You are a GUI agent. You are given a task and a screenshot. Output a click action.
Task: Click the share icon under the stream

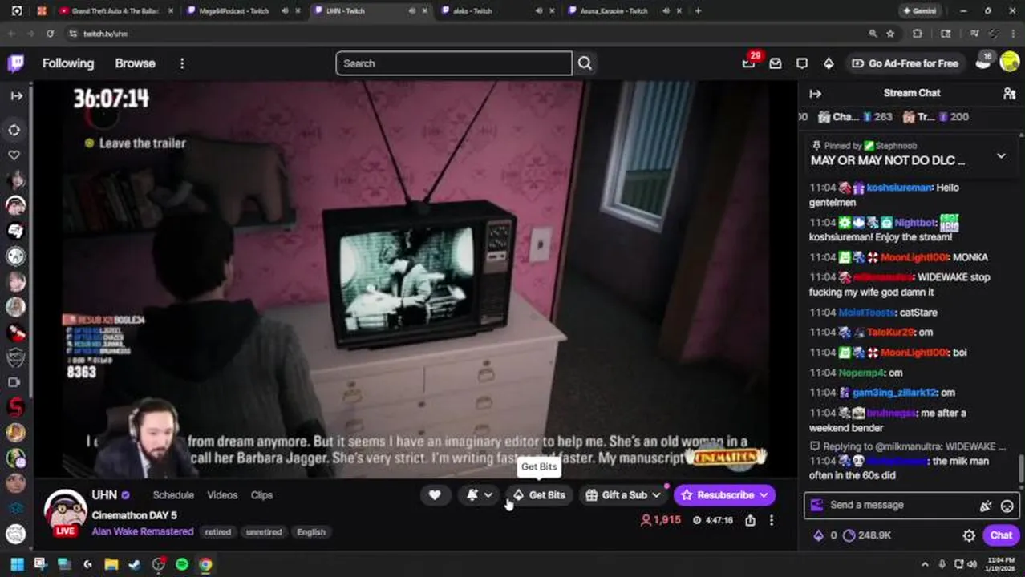tap(750, 520)
